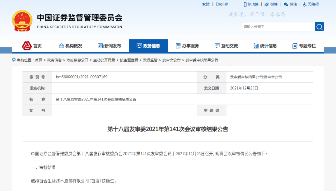This screenshot has height=191, width=336.
Task: Open the 移动端 mobile version link
Action: pyautogui.click(x=251, y=4)
